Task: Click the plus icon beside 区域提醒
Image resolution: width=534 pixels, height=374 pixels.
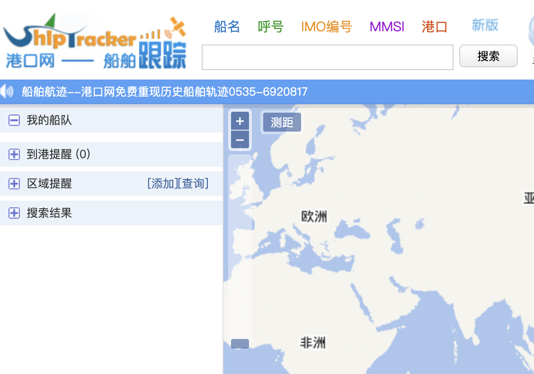Action: [x=14, y=183]
